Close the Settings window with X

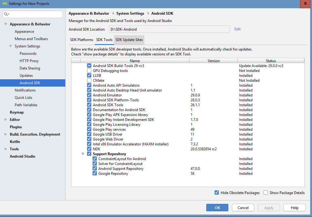click(x=305, y=3)
